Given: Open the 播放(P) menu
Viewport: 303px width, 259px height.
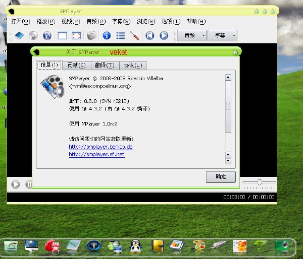Looking at the screenshot, I should coord(46,21).
